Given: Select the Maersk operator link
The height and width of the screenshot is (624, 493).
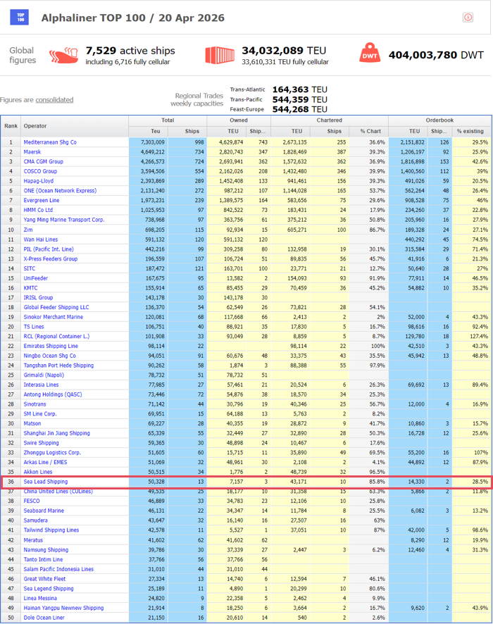Looking at the screenshot, I should point(32,151).
